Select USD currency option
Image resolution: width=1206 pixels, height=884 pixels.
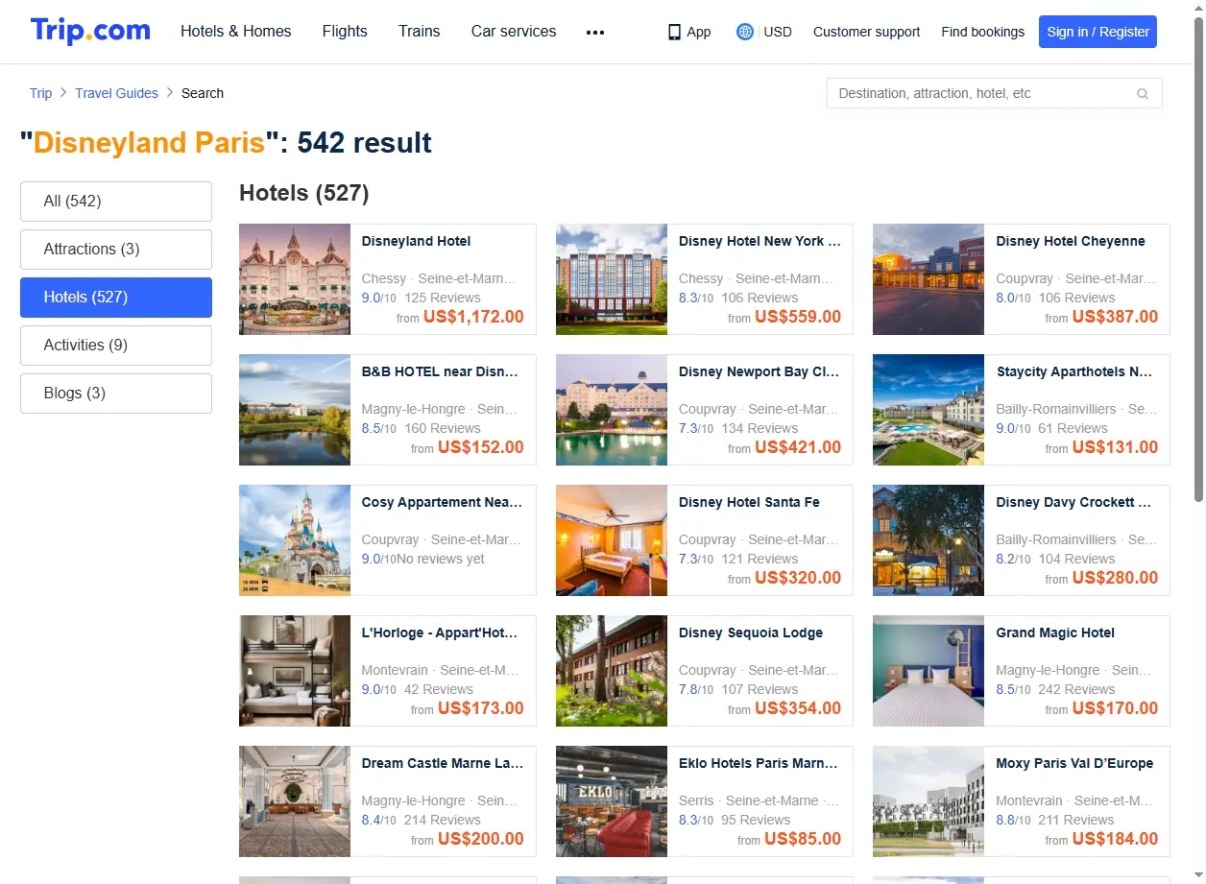pos(778,32)
